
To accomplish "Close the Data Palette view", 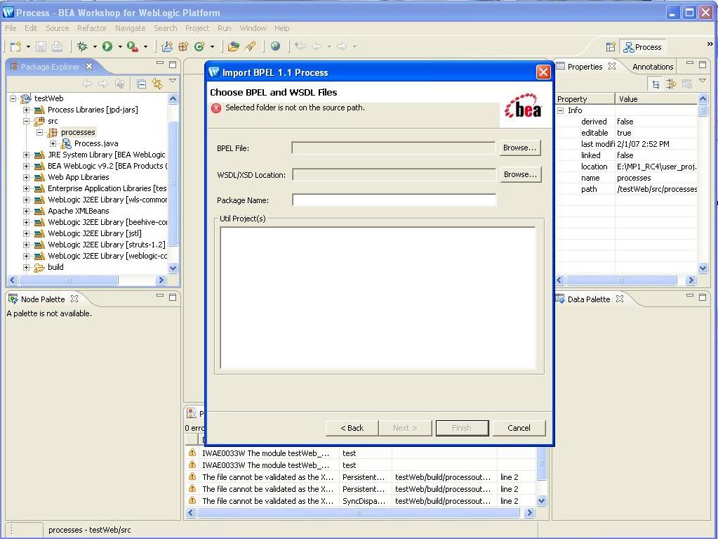I will [620, 299].
